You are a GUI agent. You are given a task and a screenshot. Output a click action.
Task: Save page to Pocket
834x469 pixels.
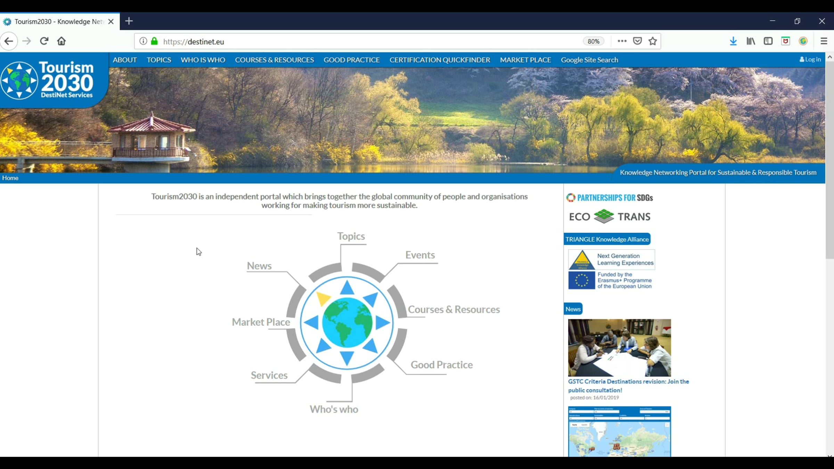(637, 41)
